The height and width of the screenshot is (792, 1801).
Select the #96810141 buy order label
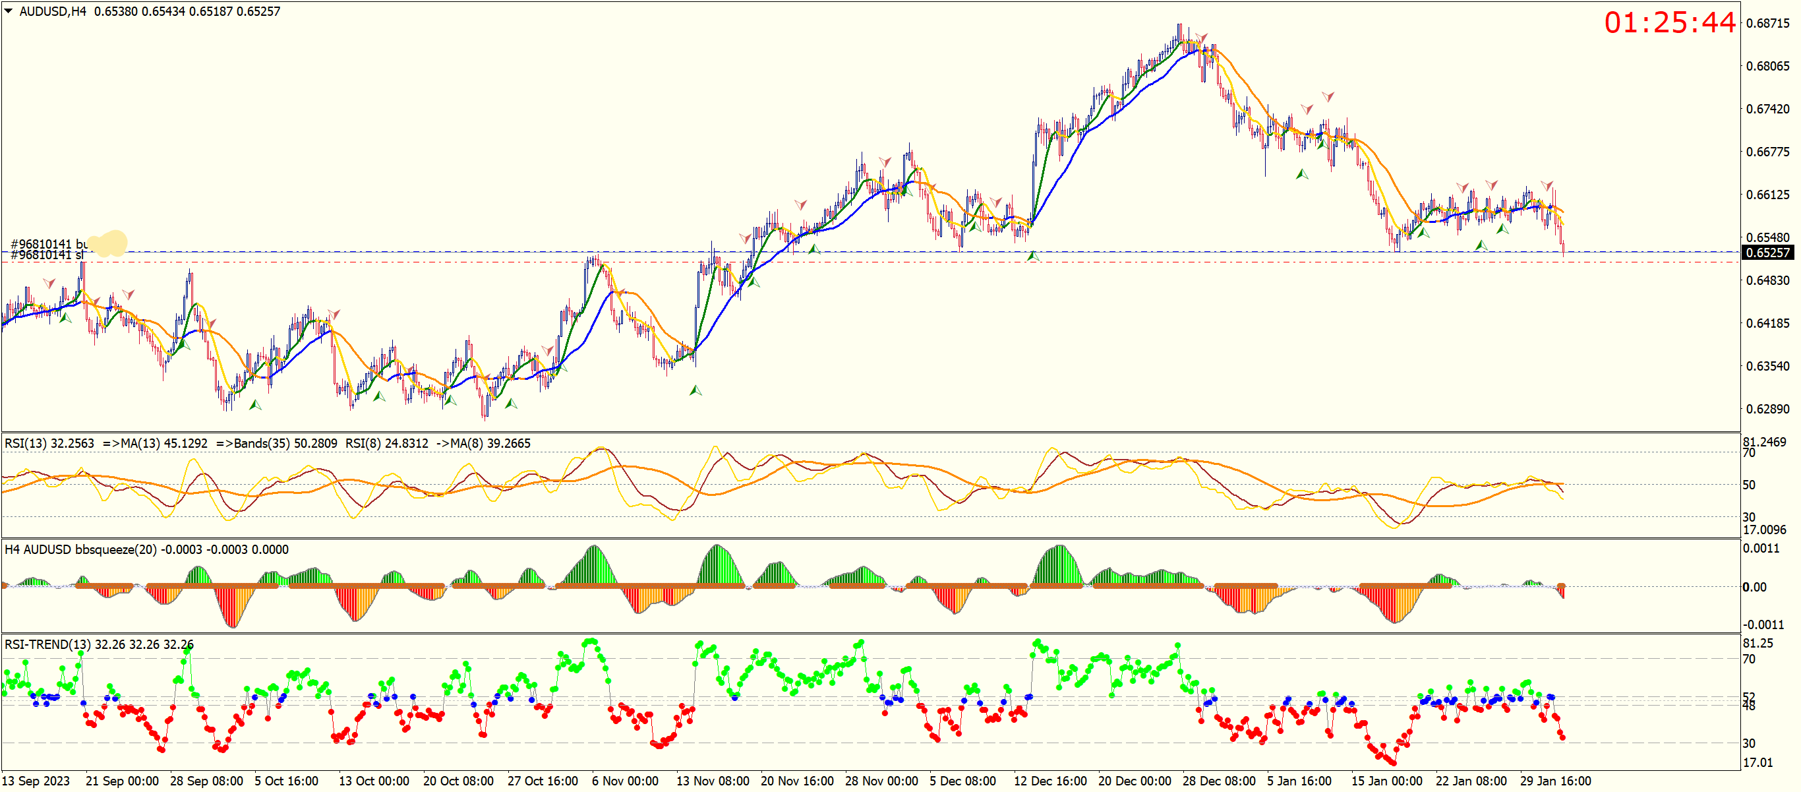[47, 243]
